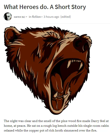Click Short Story in the title
The image size is (111, 133).
tap(70, 7)
